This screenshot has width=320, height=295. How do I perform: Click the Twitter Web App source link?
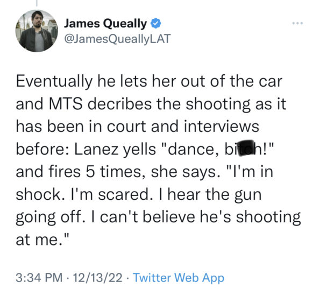[x=179, y=278]
